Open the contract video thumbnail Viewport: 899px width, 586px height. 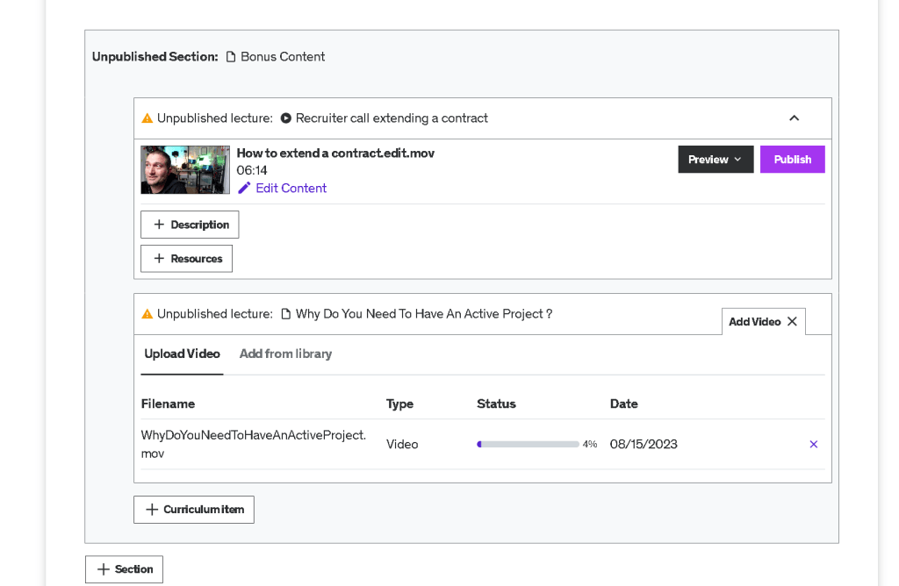point(185,169)
